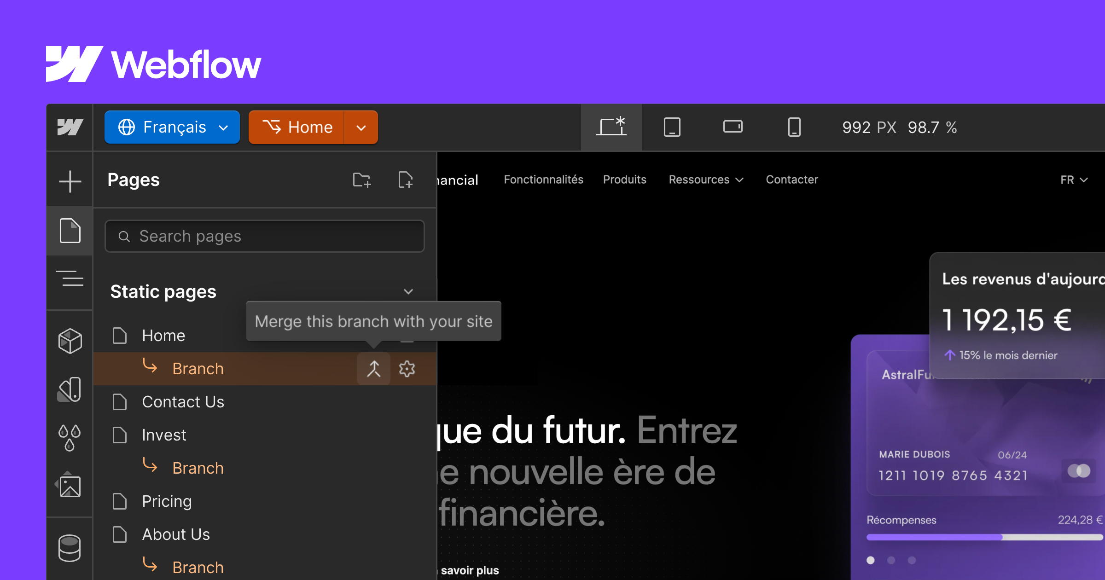This screenshot has height=580, width=1105.
Task: Select the Contacter menu item
Action: click(x=791, y=180)
